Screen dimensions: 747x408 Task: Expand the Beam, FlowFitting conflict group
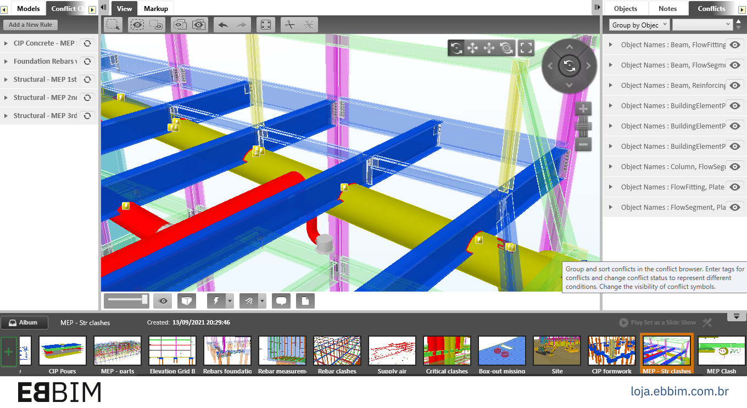point(611,45)
